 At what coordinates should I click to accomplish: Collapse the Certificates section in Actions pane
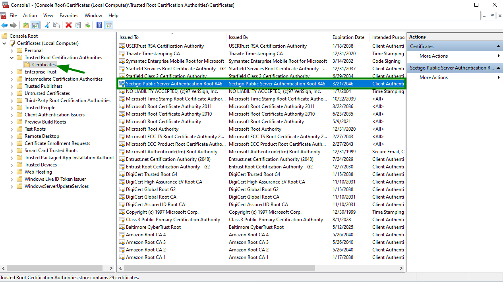click(499, 46)
